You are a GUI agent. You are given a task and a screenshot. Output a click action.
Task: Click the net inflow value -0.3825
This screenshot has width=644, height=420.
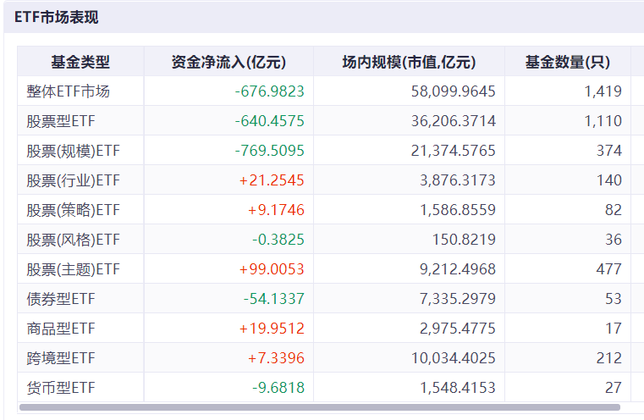(x=278, y=239)
